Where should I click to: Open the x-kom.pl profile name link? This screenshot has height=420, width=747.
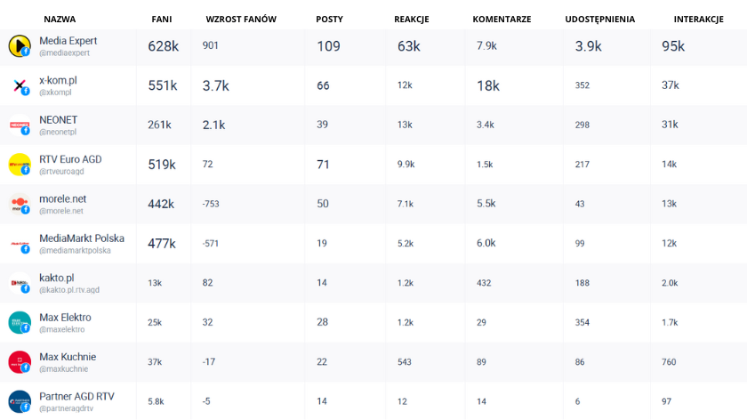point(58,80)
